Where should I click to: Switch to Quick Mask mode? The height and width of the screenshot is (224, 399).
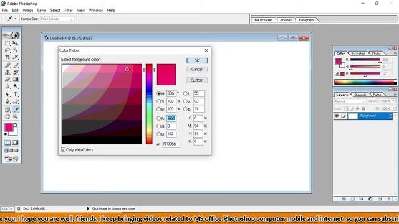click(x=15, y=142)
